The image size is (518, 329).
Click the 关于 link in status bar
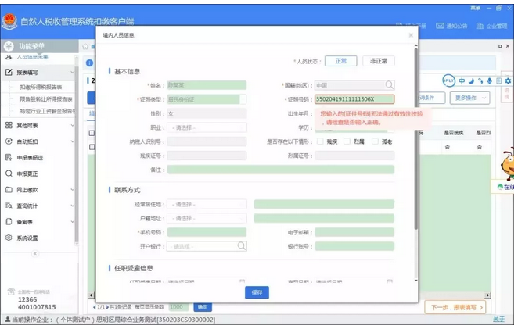499,319
